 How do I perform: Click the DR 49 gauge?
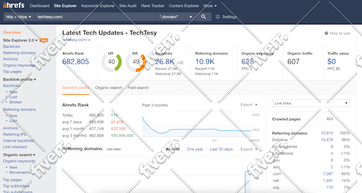(x=136, y=62)
